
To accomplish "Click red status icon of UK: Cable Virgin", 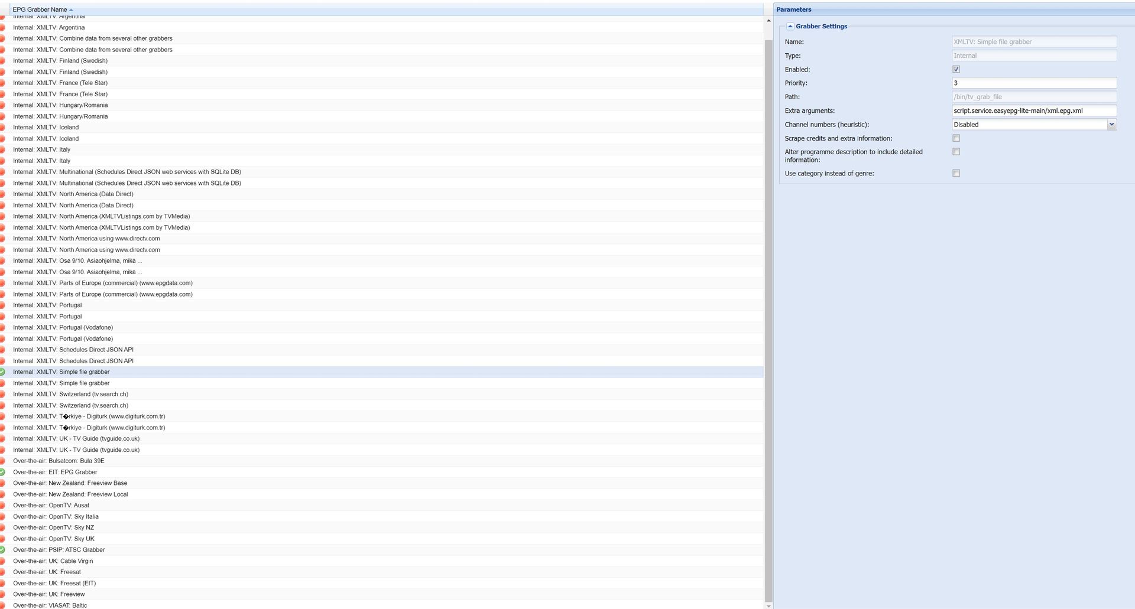I will click(2, 561).
